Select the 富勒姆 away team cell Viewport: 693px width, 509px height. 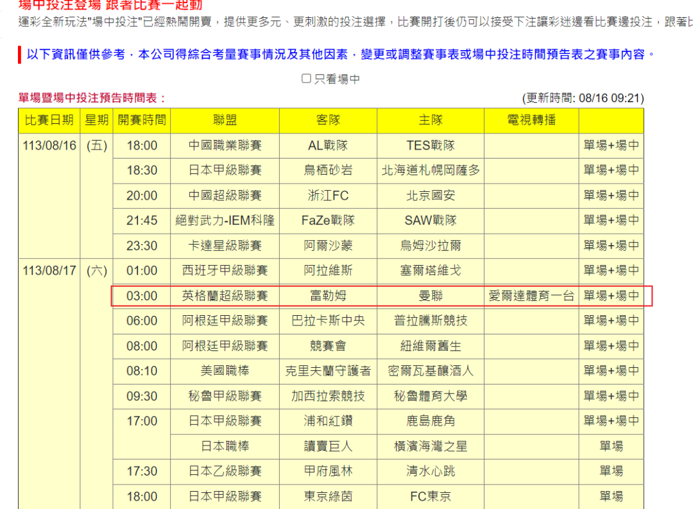pyautogui.click(x=328, y=296)
